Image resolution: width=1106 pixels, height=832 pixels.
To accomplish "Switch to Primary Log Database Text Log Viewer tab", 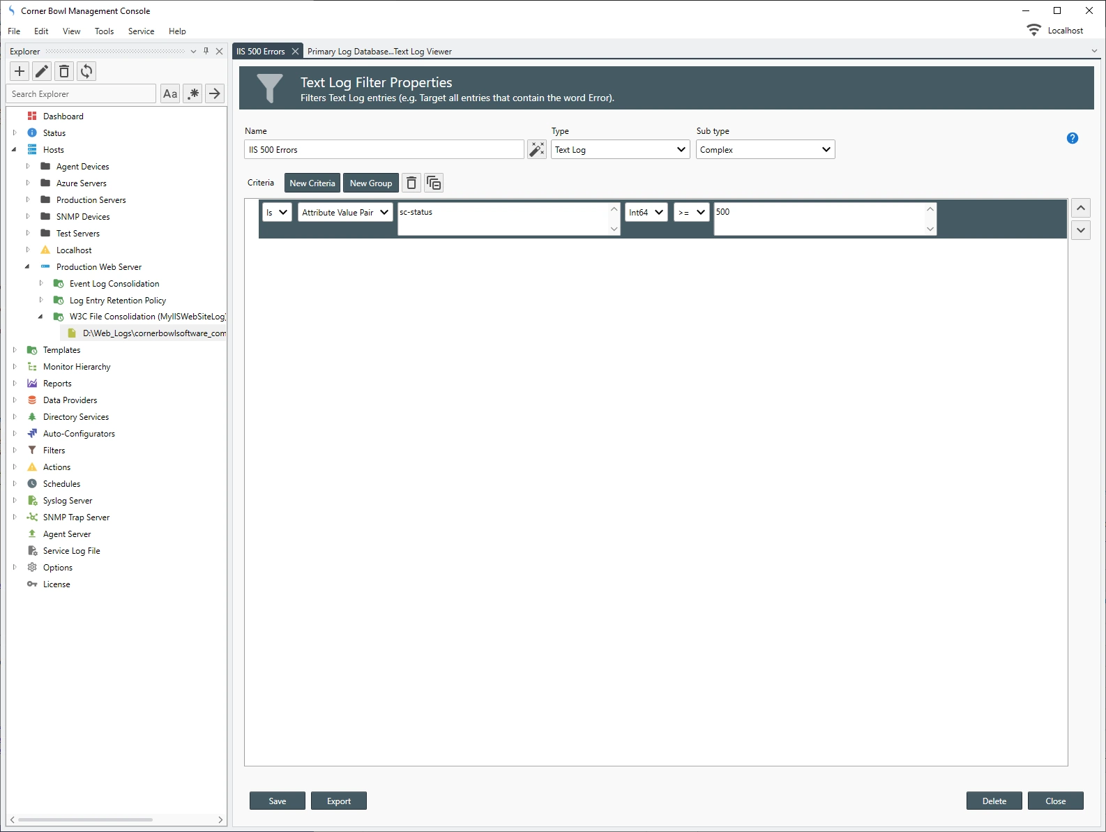I will pyautogui.click(x=379, y=52).
